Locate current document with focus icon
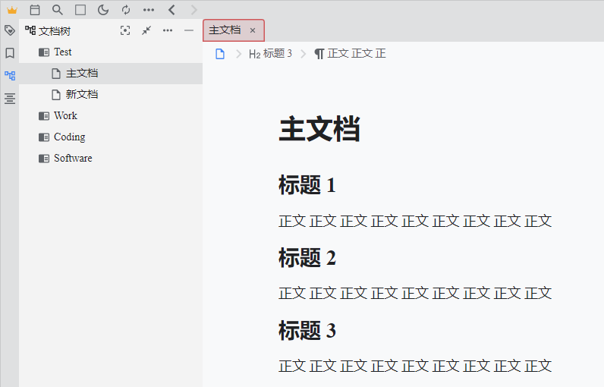Viewport: 604px width, 387px height. (x=125, y=30)
